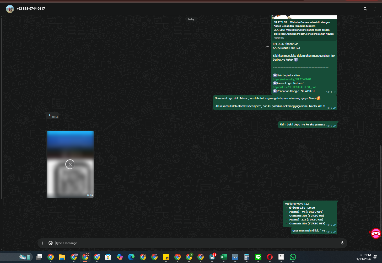The width and height of the screenshot is (382, 263).
Task: Open Calculator from the taskbar
Action: [x=247, y=257]
